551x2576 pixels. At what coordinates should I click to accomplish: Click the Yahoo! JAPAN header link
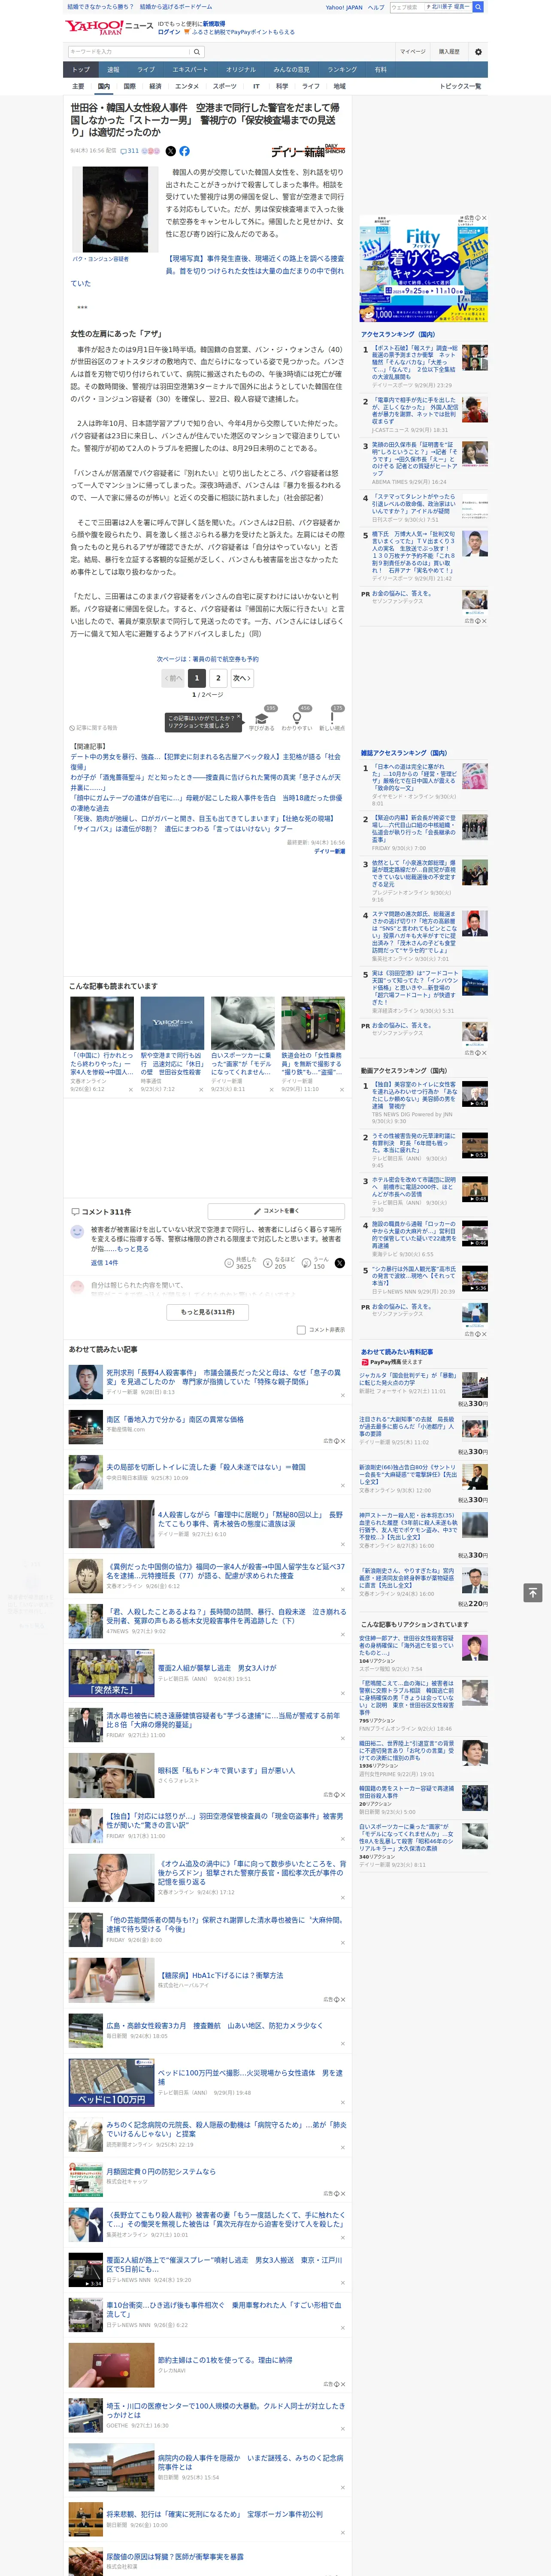[344, 7]
